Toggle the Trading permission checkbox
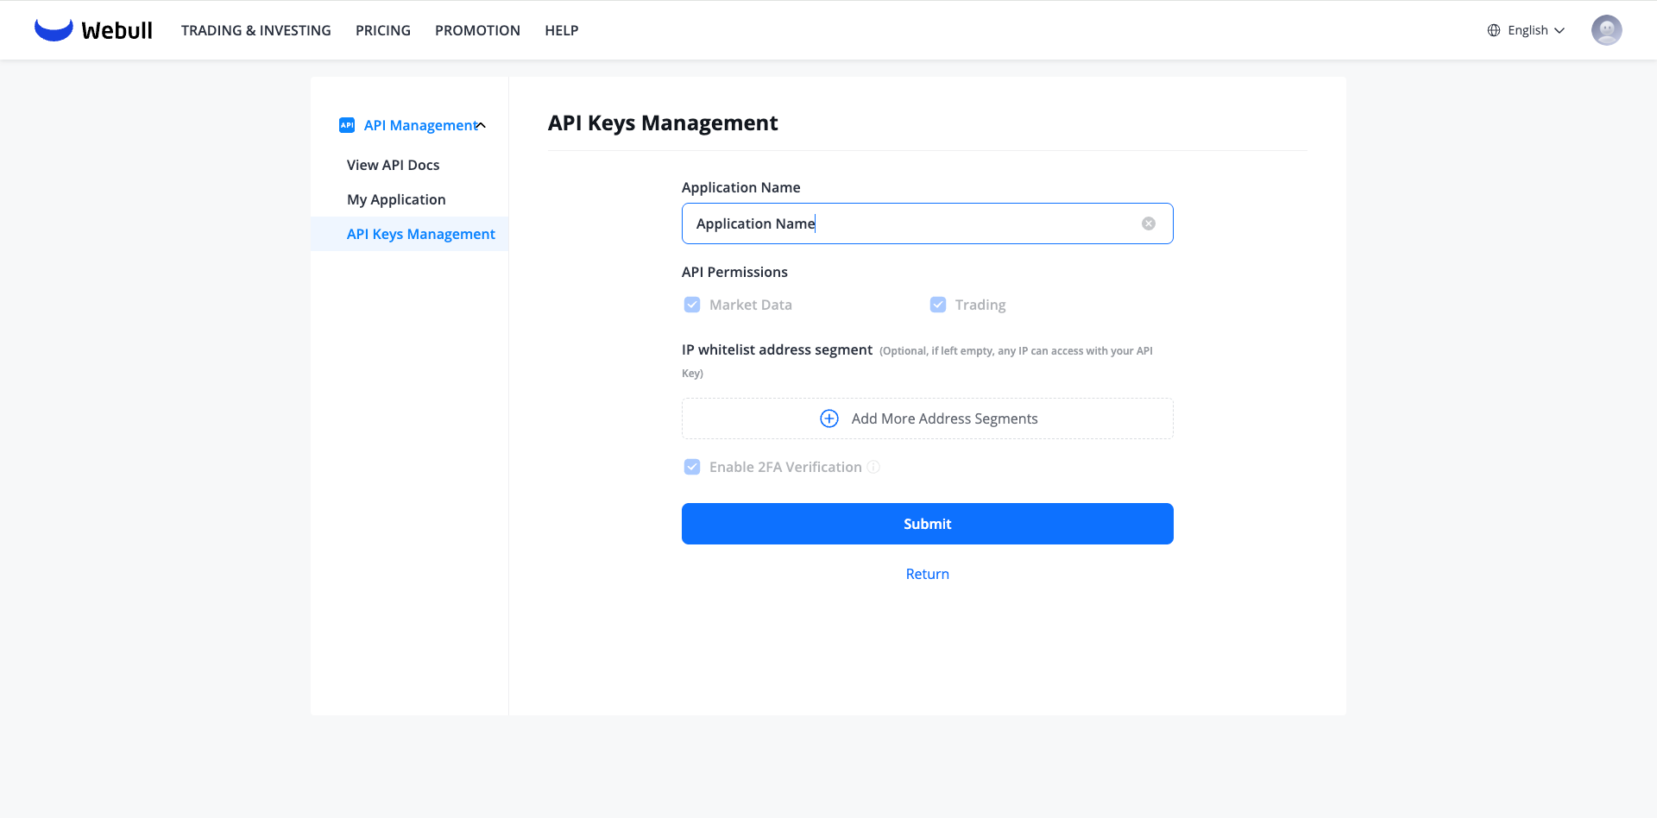1657x818 pixels. pos(938,305)
